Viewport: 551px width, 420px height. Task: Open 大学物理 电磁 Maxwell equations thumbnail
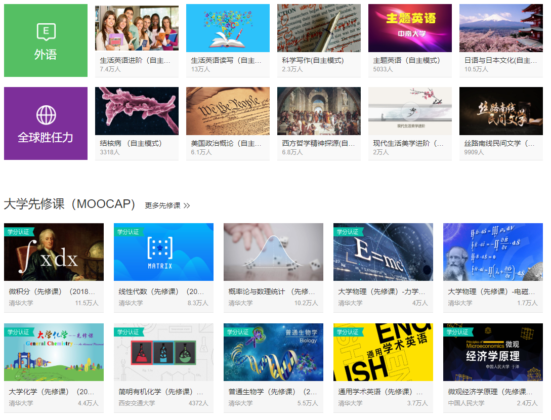tap(493, 252)
